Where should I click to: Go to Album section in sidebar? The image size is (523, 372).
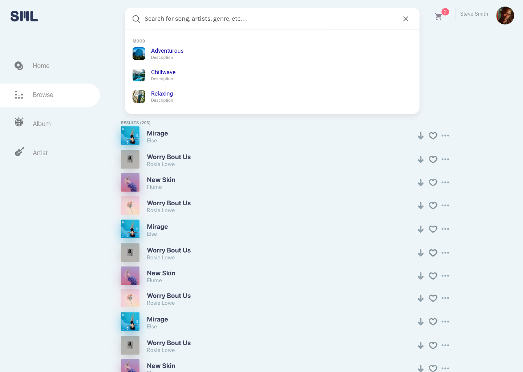[x=41, y=124]
